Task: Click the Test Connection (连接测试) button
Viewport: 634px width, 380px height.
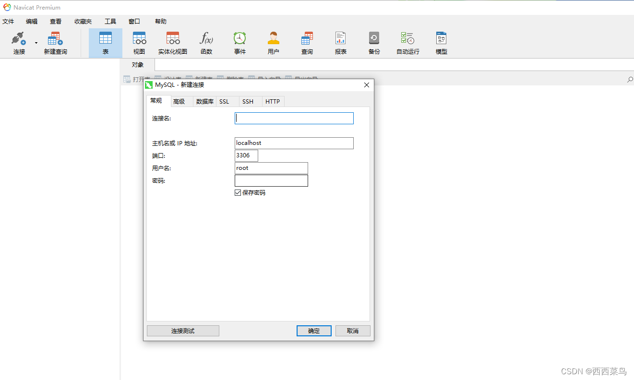Action: (x=183, y=331)
